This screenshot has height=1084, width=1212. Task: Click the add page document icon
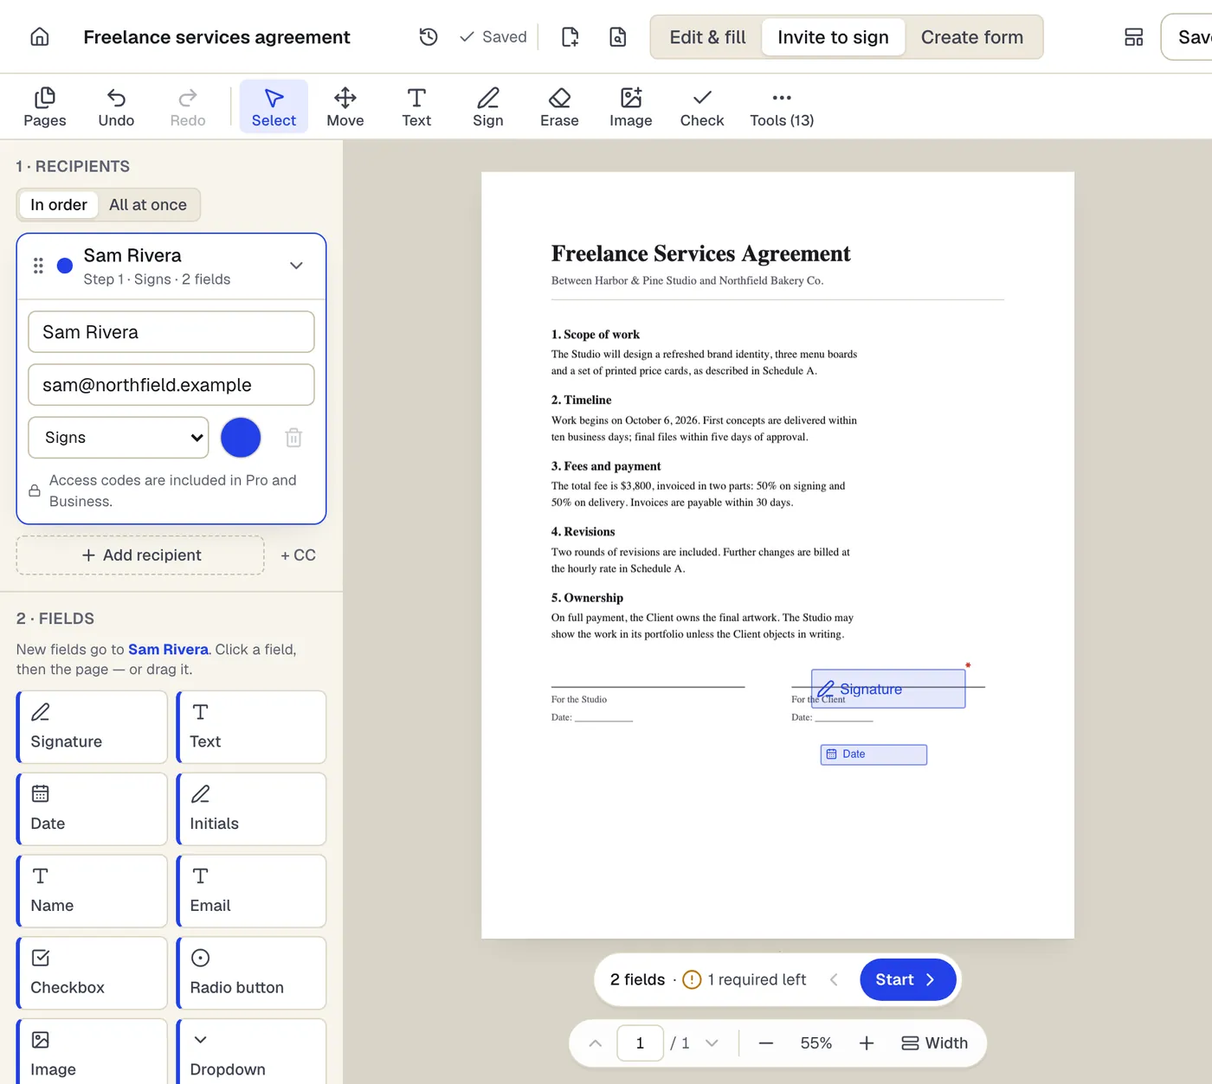coord(570,37)
